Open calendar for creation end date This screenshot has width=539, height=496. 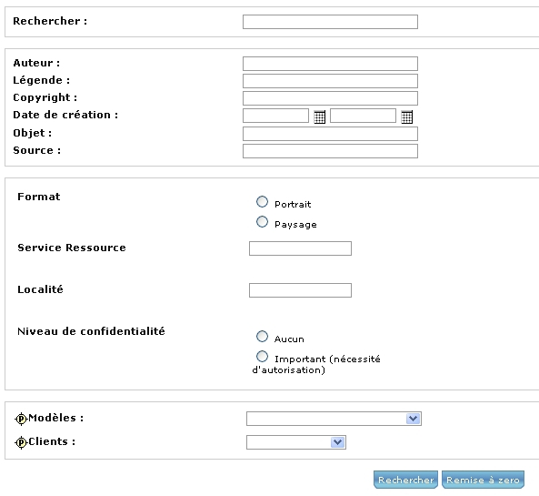[406, 116]
